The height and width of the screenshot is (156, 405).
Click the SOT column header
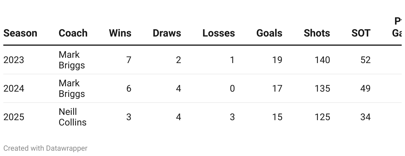(361, 33)
